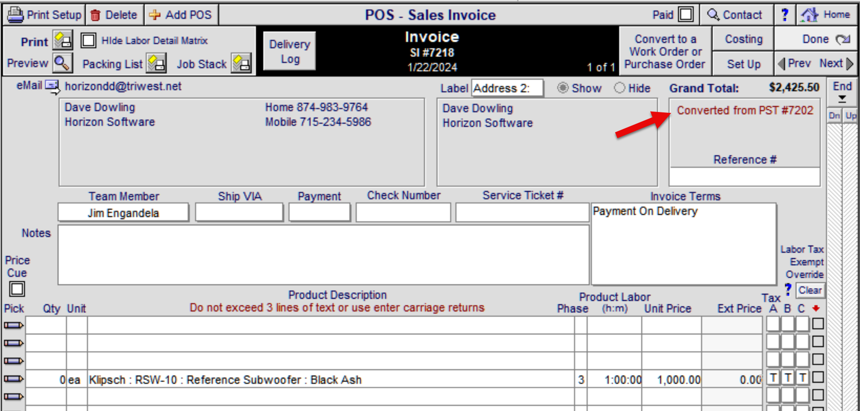Click the Check Number field
Screen dimensions: 860x411
403,213
